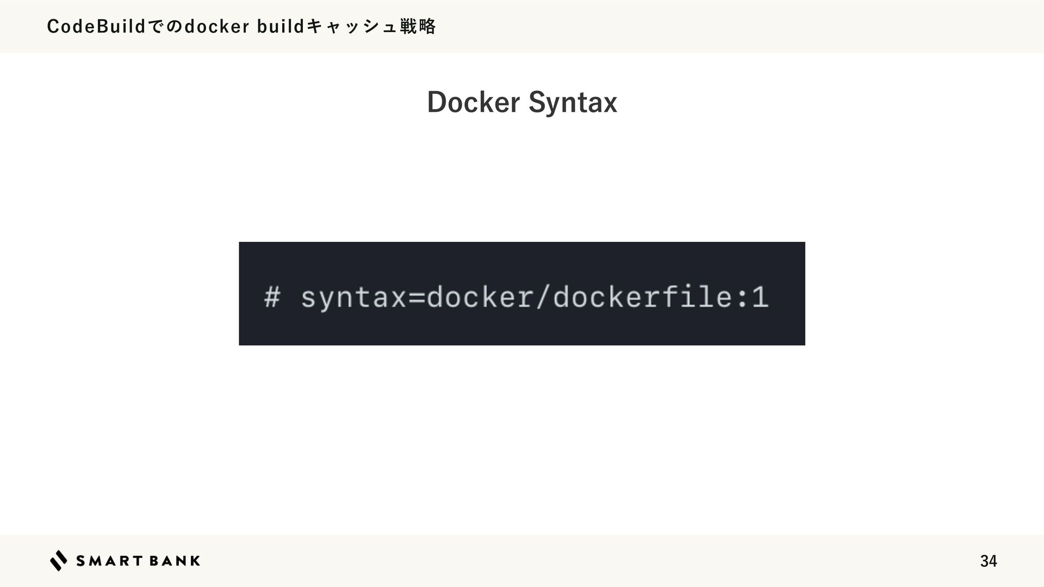This screenshot has width=1044, height=587.
Task: Click CodeBuild in the header text
Action: 97,26
